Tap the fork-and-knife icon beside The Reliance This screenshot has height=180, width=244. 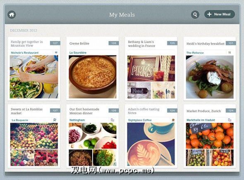pyautogui.click(x=230, y=53)
